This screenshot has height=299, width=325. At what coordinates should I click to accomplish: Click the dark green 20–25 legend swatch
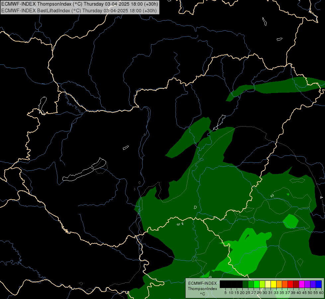coord(245,284)
